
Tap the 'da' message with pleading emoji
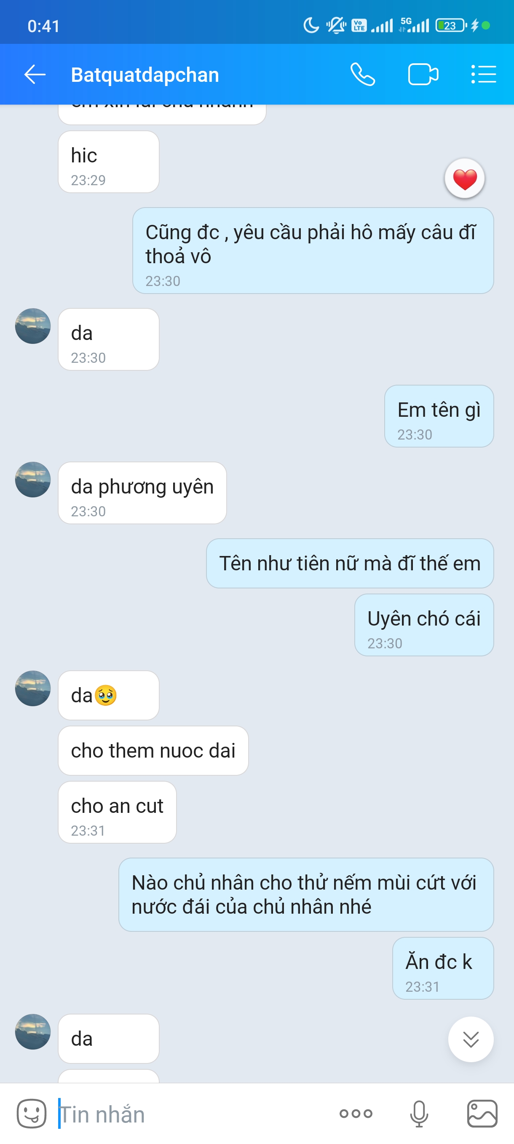pos(109,696)
